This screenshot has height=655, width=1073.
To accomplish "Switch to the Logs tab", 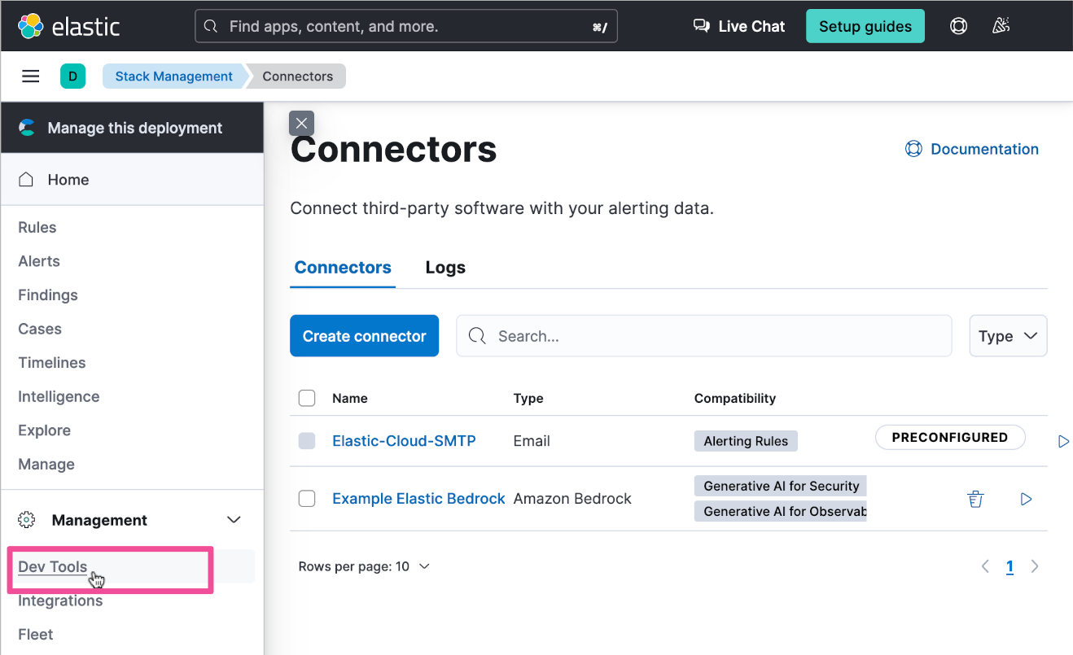I will (x=445, y=268).
